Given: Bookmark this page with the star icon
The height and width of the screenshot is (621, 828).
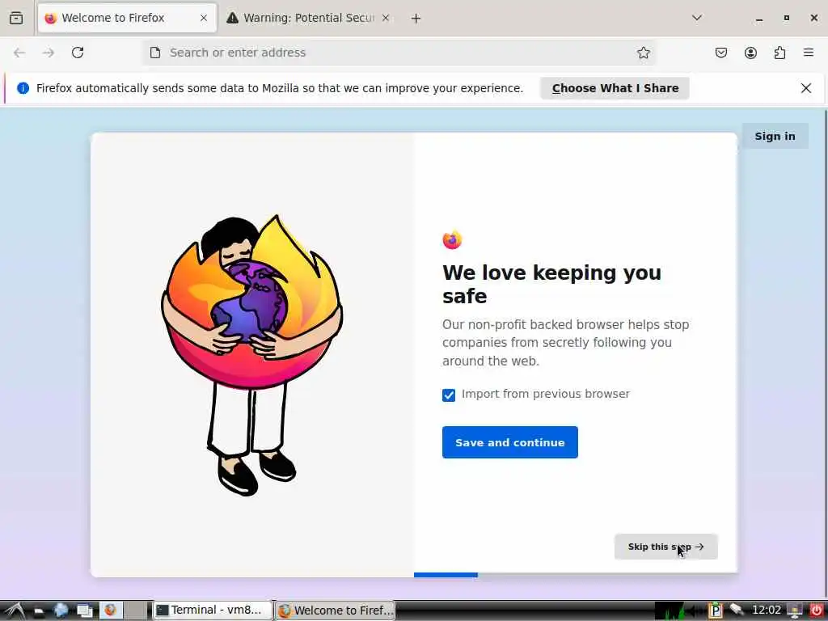Looking at the screenshot, I should (643, 53).
